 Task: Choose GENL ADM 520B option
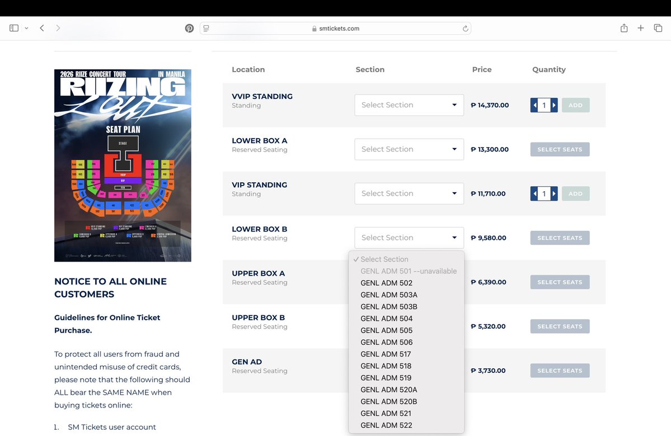406,401
